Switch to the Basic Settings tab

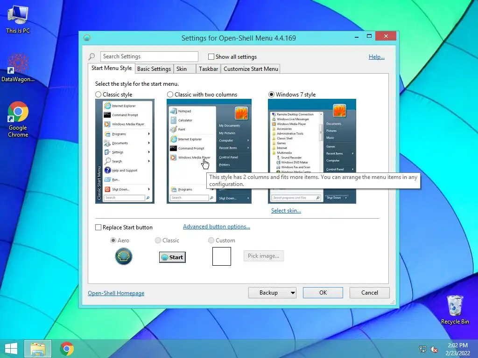point(154,69)
